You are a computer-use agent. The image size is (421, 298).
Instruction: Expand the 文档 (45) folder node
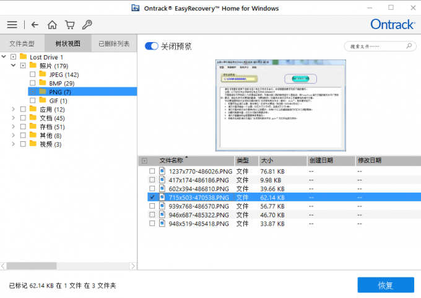(x=14, y=118)
